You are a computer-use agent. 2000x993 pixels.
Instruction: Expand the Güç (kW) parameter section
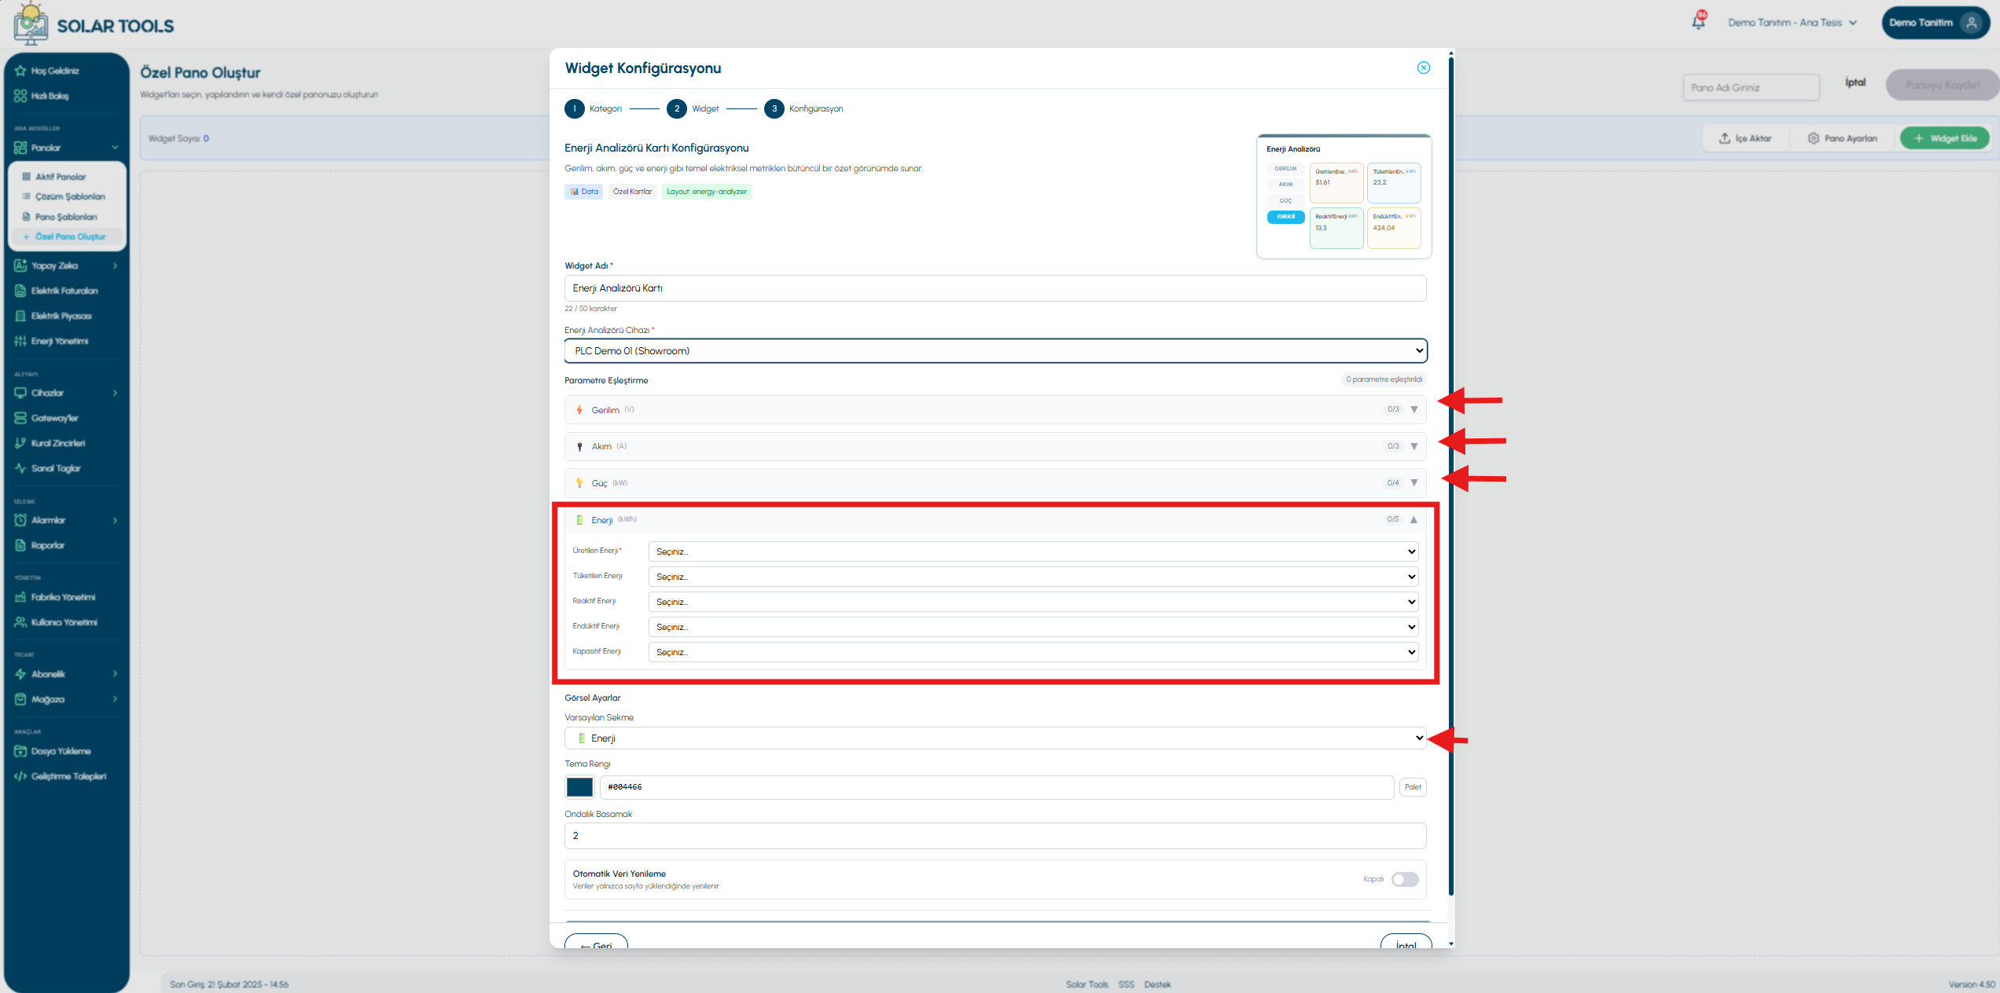994,483
